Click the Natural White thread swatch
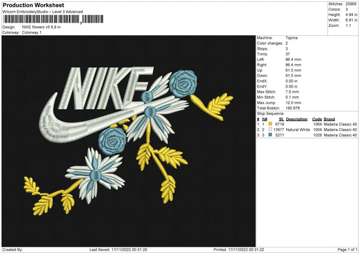Viewport: 360px width, 254px height. pyautogui.click(x=270, y=129)
